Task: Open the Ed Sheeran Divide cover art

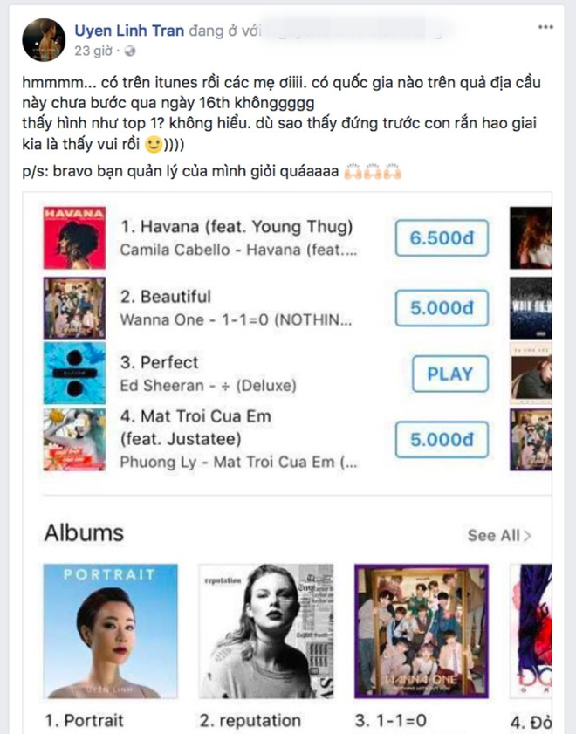Action: 74,374
